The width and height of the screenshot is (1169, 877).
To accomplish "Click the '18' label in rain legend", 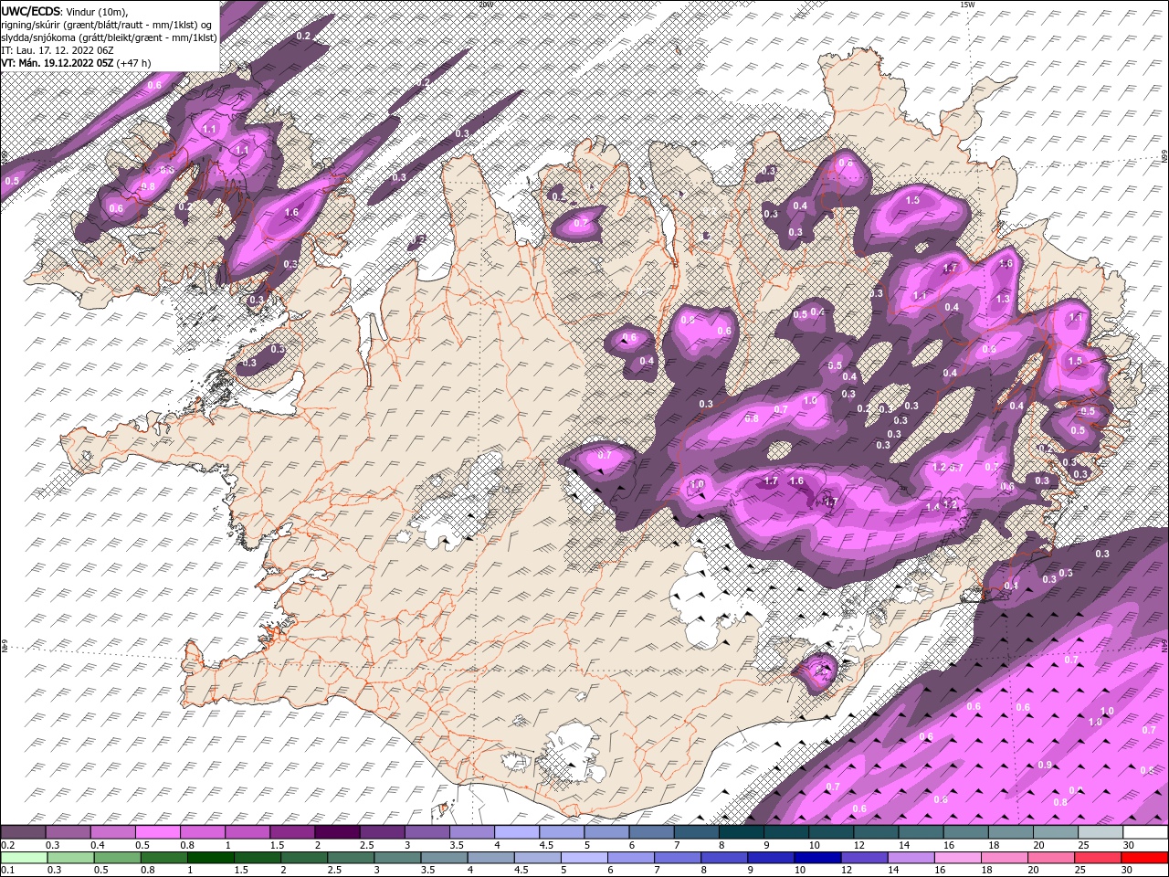I will tap(985, 870).
